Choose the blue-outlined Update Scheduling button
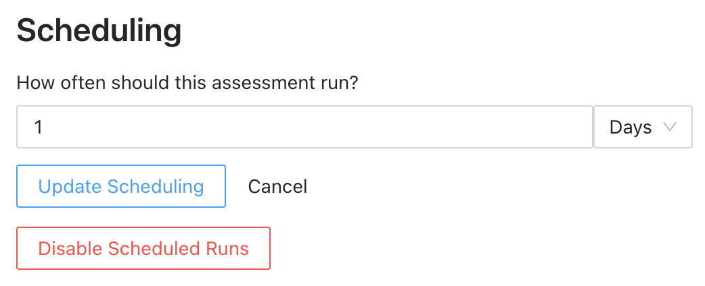This screenshot has height=286, width=705. point(121,186)
